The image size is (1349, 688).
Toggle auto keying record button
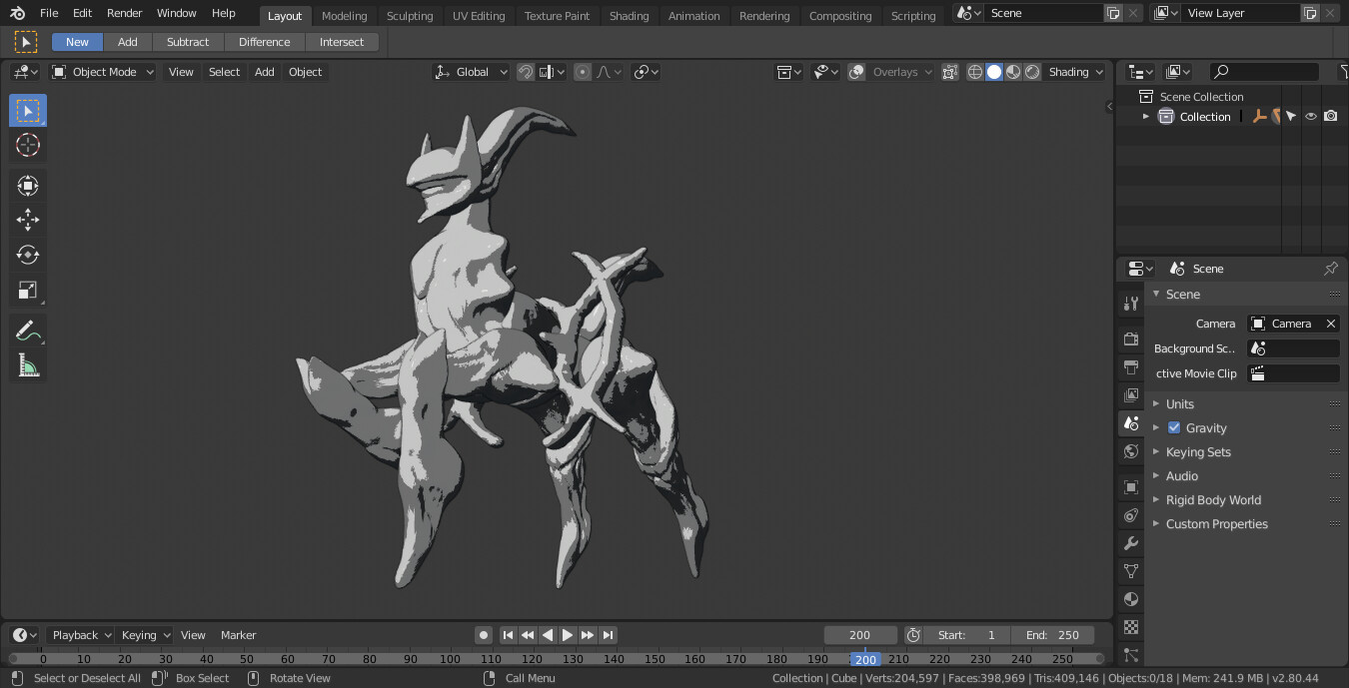pos(484,635)
